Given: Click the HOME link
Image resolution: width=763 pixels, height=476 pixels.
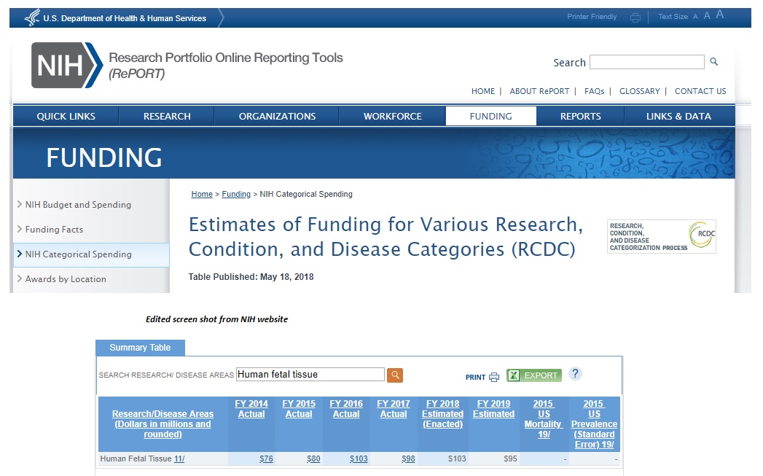Looking at the screenshot, I should [482, 91].
